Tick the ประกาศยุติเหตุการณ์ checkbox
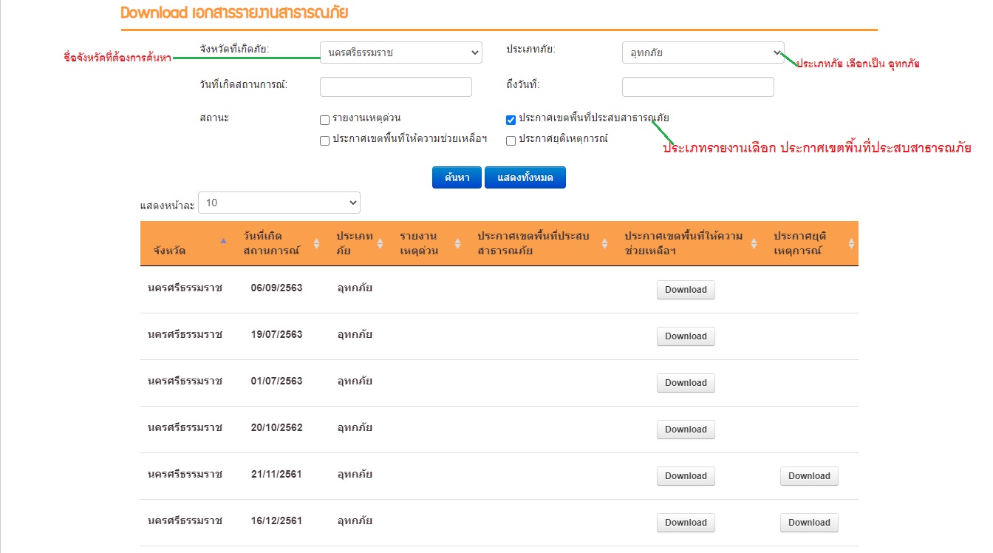This screenshot has width=993, height=553. (511, 140)
